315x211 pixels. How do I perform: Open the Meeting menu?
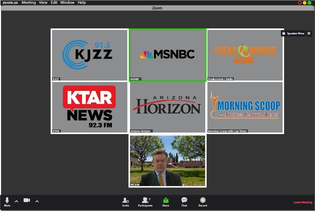pyautogui.click(x=29, y=2)
